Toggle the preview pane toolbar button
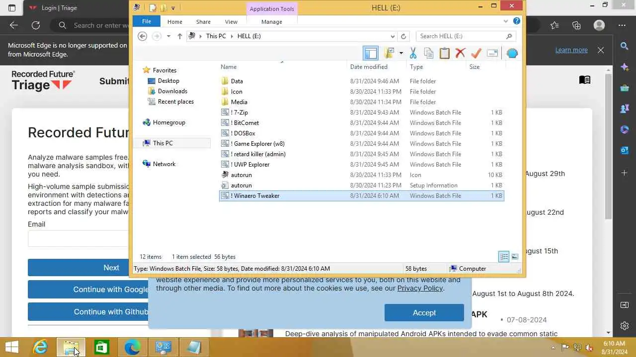Screen dimensions: 636x357 371,53
